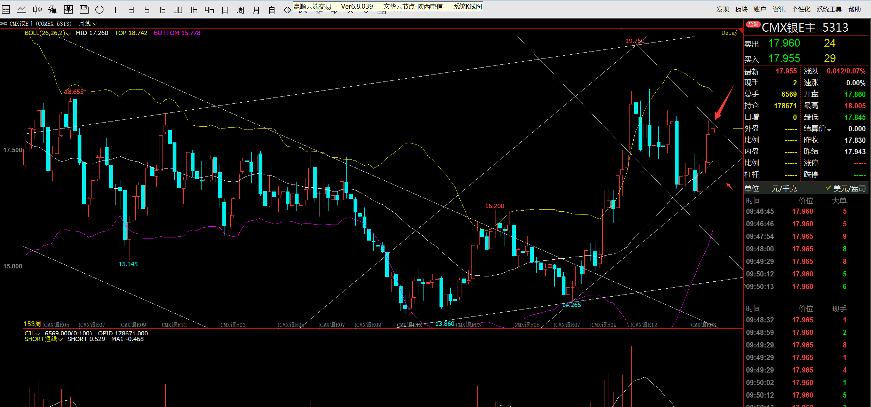Select the 元/千克 unit option
The image size is (871, 407).
pyautogui.click(x=784, y=188)
